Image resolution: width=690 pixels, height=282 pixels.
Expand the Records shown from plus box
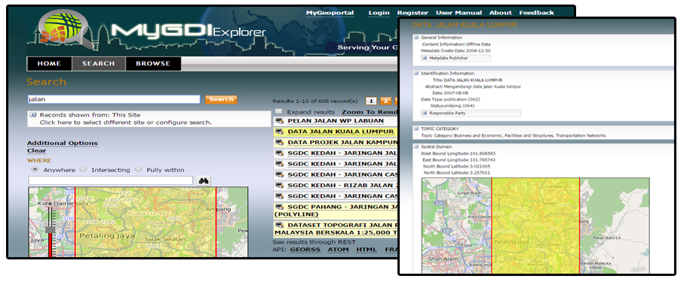(32, 115)
